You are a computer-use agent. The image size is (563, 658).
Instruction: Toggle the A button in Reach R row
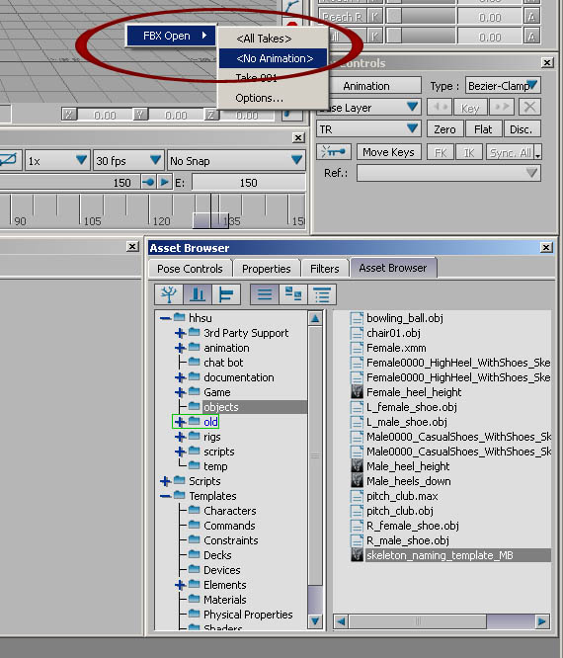pyautogui.click(x=531, y=17)
